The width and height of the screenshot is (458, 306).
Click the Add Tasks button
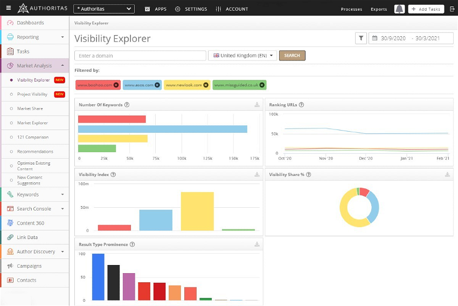point(426,9)
